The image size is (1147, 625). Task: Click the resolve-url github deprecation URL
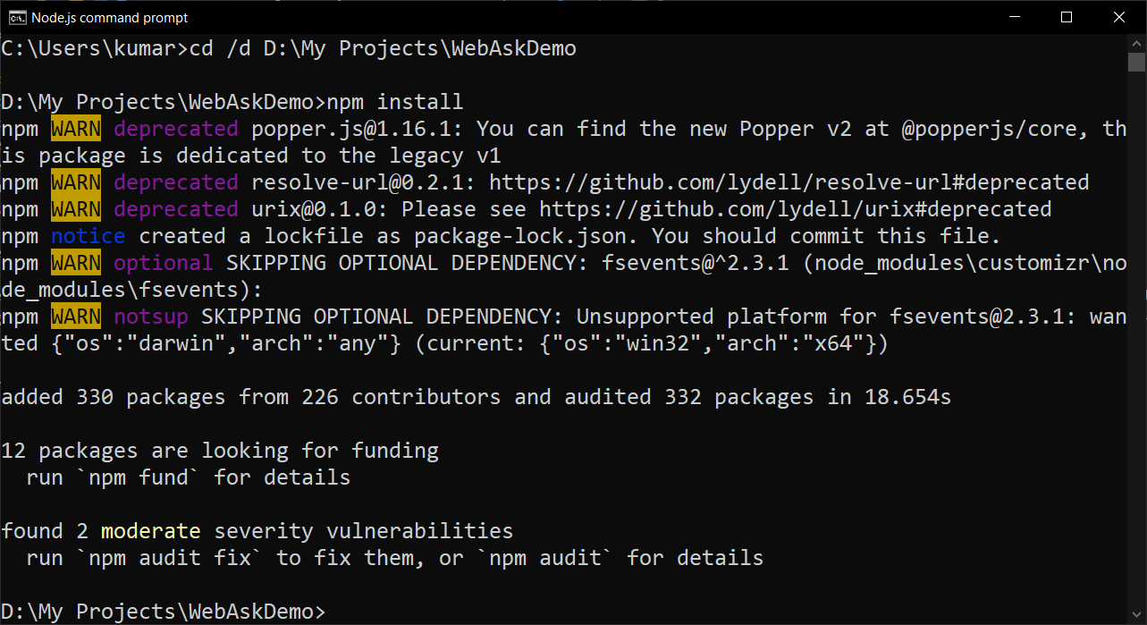pos(789,182)
